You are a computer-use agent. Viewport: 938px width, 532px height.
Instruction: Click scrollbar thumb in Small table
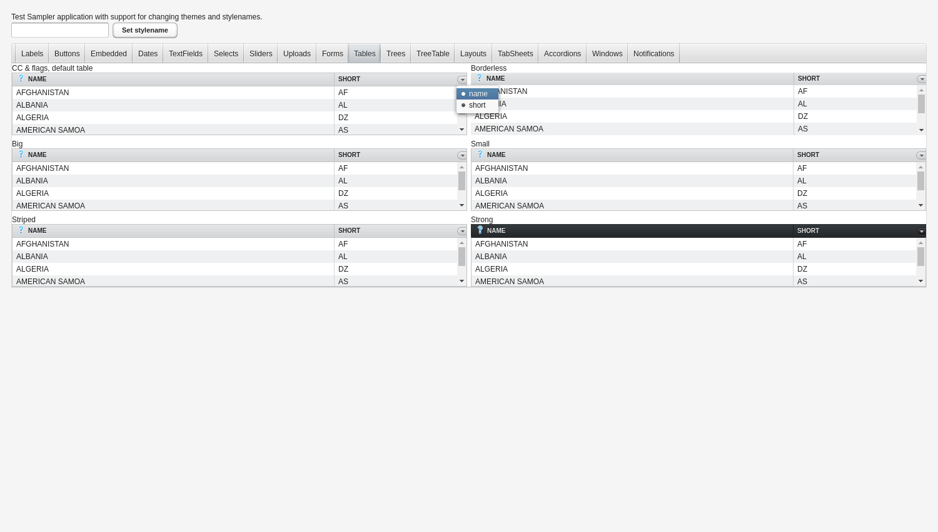click(920, 181)
